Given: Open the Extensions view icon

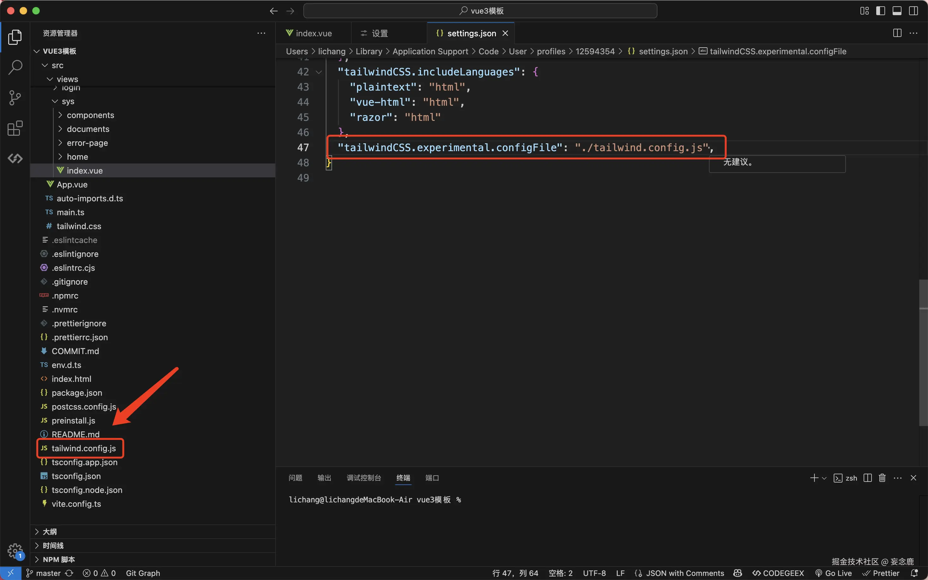Looking at the screenshot, I should (x=15, y=128).
